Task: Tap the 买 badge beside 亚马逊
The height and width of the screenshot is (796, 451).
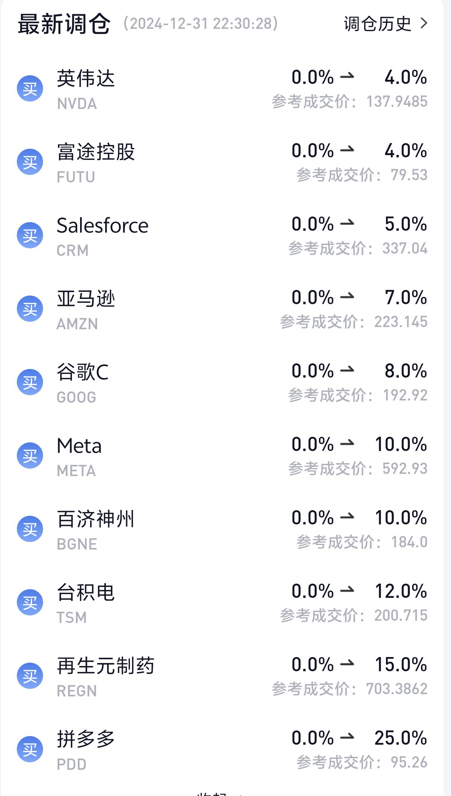Action: pos(30,309)
